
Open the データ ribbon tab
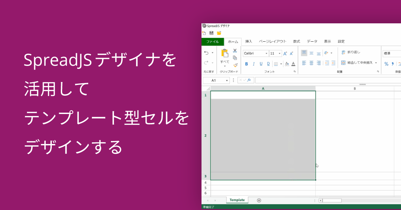[x=311, y=42]
